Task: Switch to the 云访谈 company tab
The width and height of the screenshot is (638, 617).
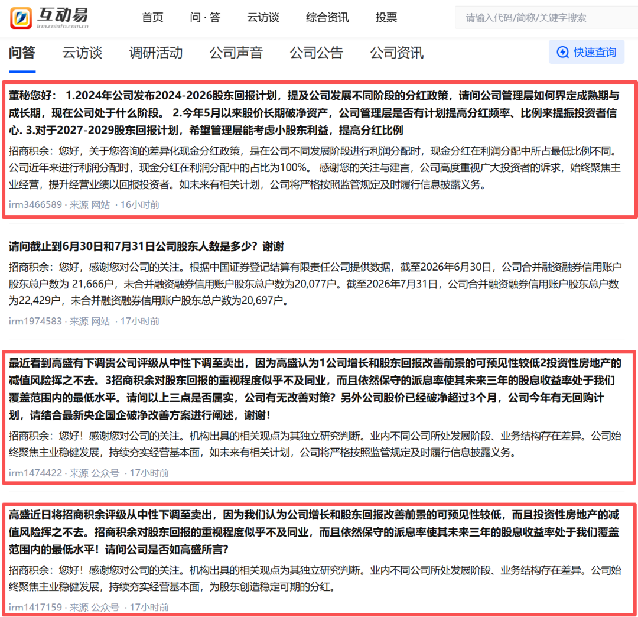Action: [82, 53]
